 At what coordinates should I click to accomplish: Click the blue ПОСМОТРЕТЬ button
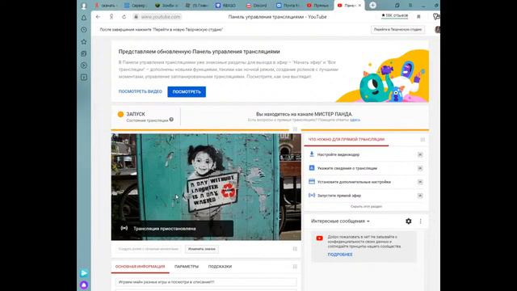[x=187, y=91]
